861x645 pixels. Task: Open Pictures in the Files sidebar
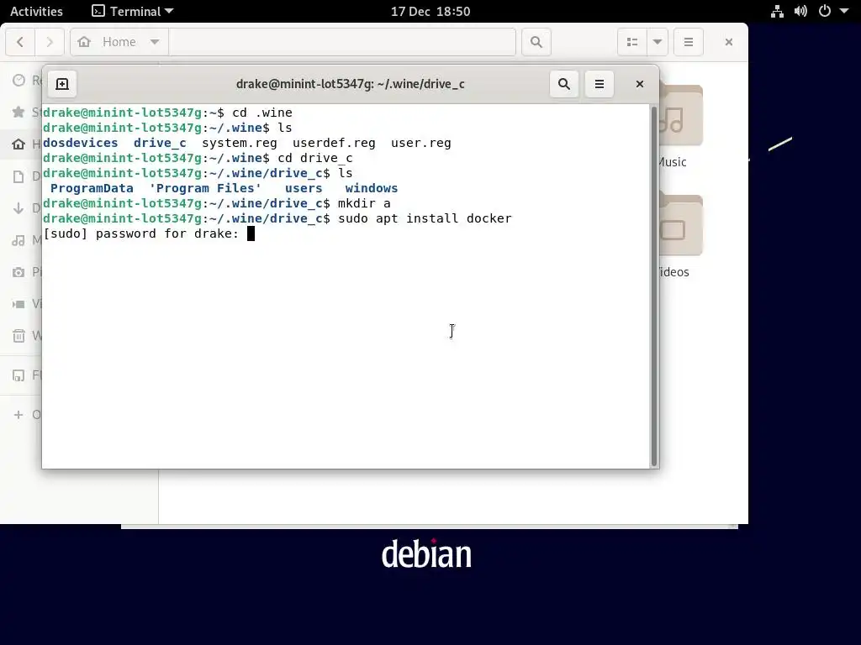click(x=21, y=271)
